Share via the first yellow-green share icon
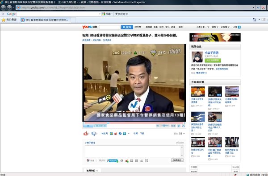Image resolution: width=268 pixels, height=176 pixels. pyautogui.click(x=111, y=134)
